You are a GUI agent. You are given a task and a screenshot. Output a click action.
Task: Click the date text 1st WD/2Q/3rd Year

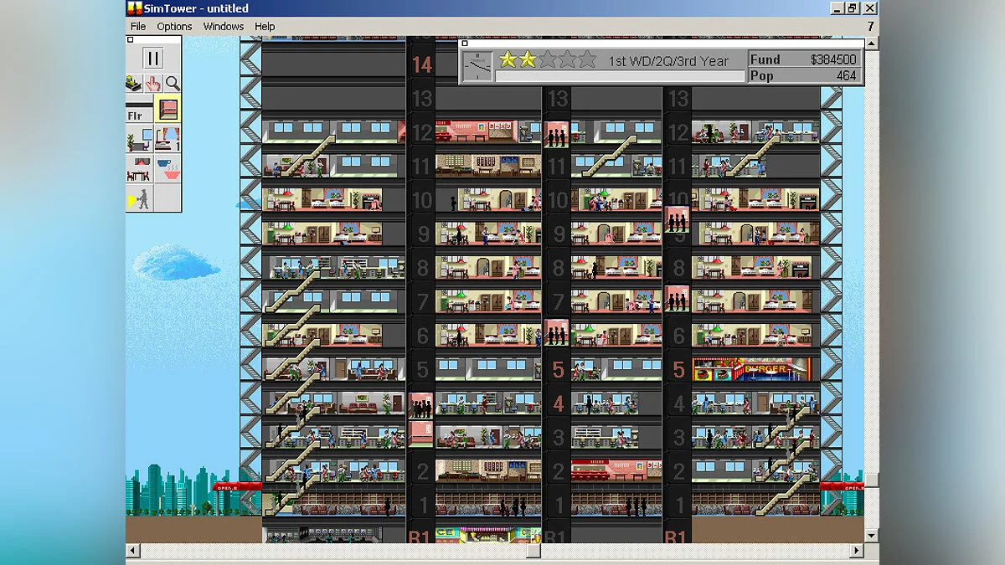pyautogui.click(x=668, y=61)
